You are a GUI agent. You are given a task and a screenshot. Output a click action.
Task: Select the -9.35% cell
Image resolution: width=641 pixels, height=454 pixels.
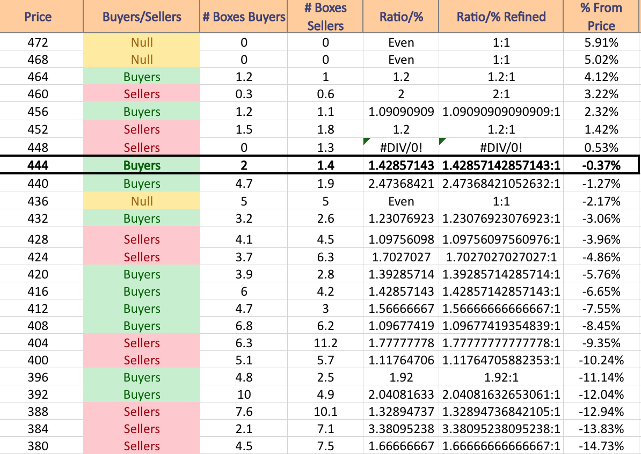click(x=601, y=342)
